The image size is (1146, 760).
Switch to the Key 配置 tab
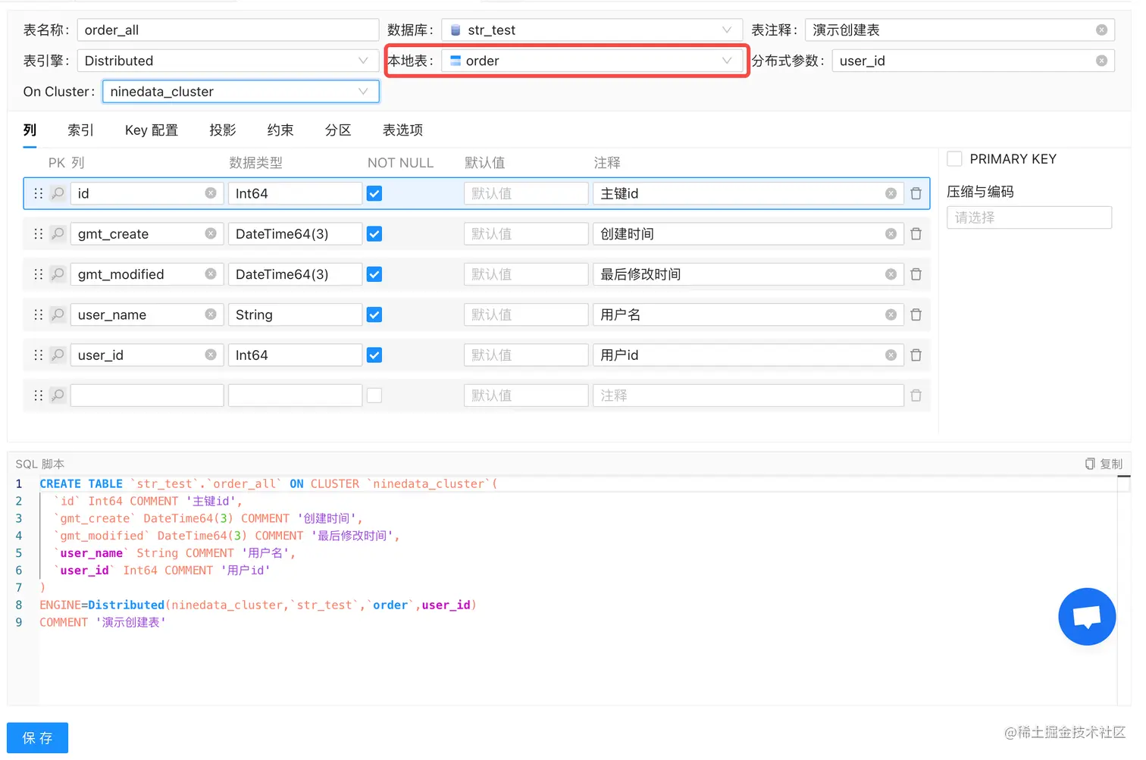(x=152, y=130)
